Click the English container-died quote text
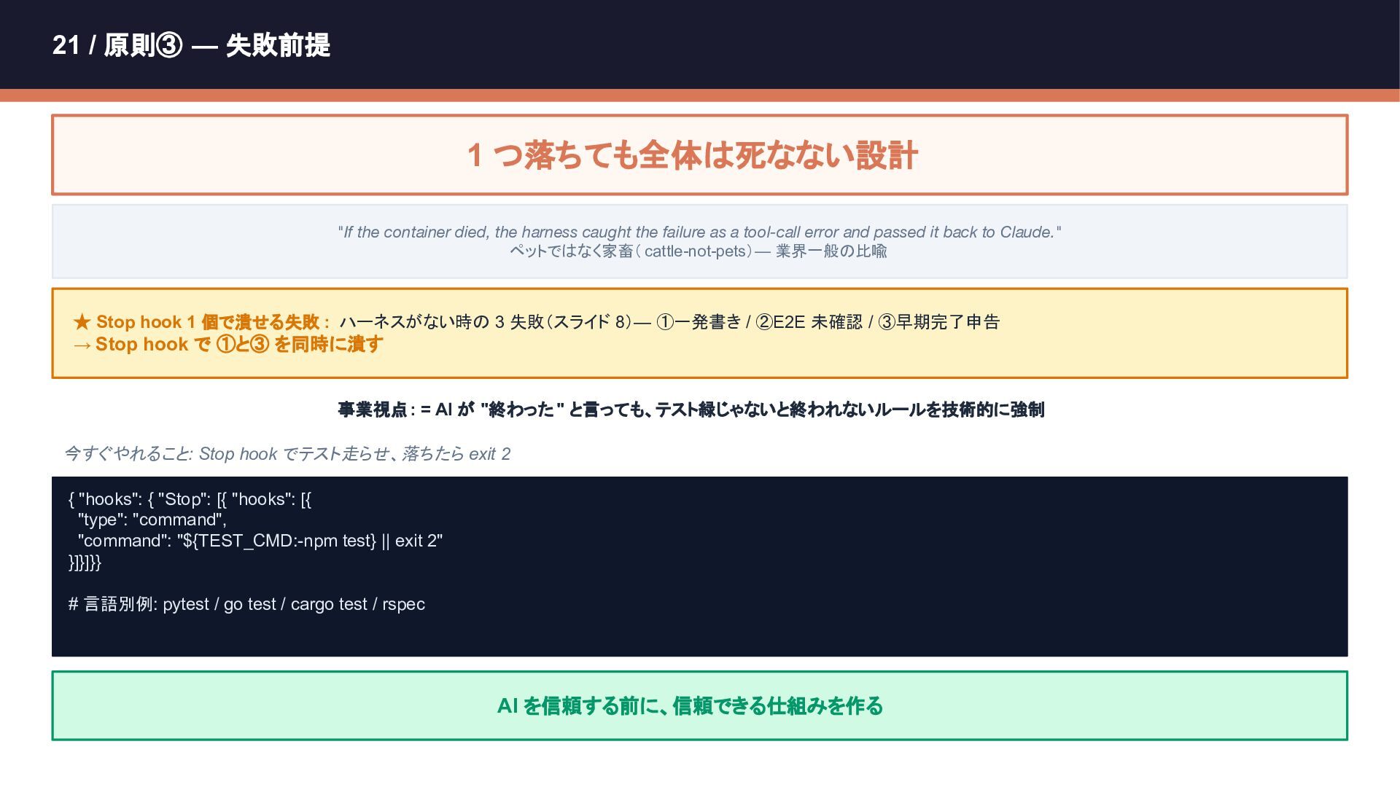Image resolution: width=1400 pixels, height=787 pixels. click(x=699, y=232)
